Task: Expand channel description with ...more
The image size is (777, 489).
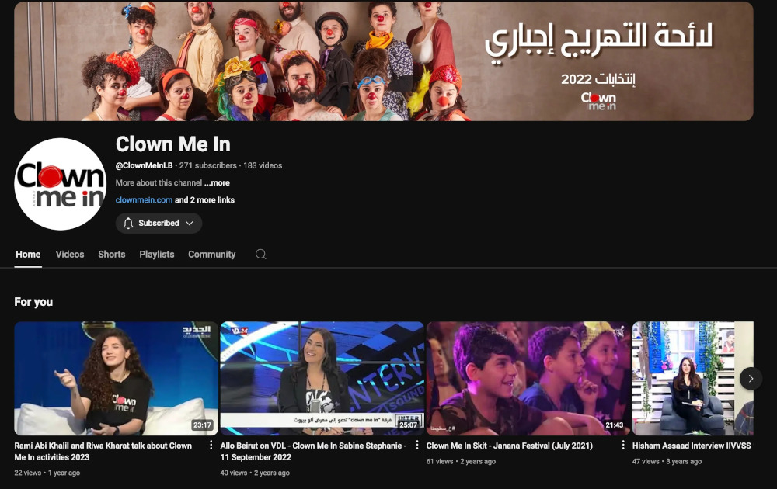Action: pos(217,182)
